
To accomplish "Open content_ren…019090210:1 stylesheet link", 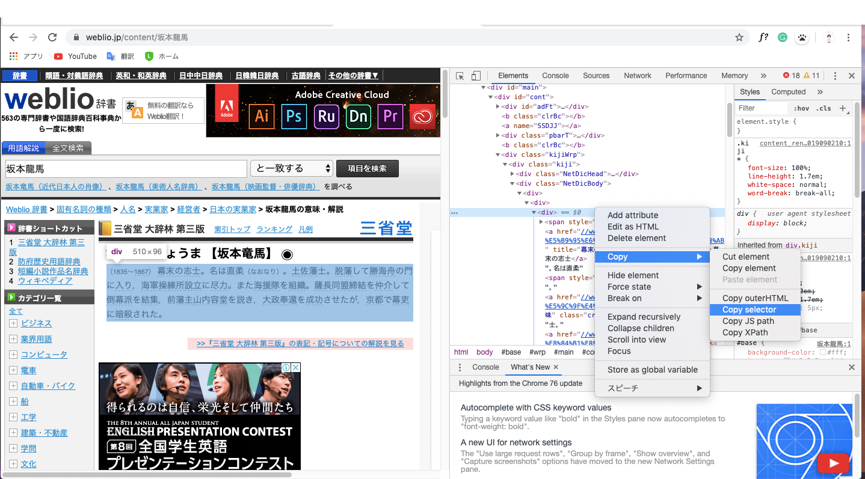I will tap(805, 144).
